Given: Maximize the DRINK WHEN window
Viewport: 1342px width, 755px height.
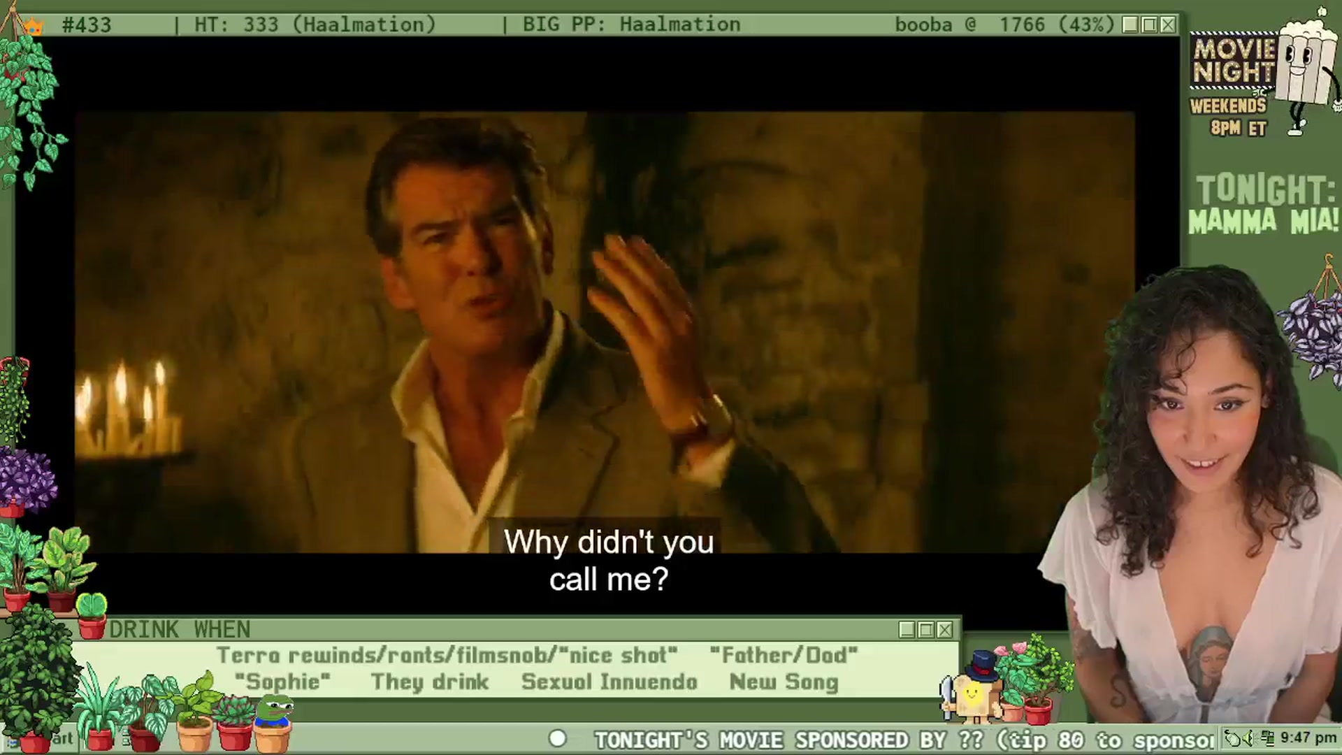Looking at the screenshot, I should click(x=926, y=630).
